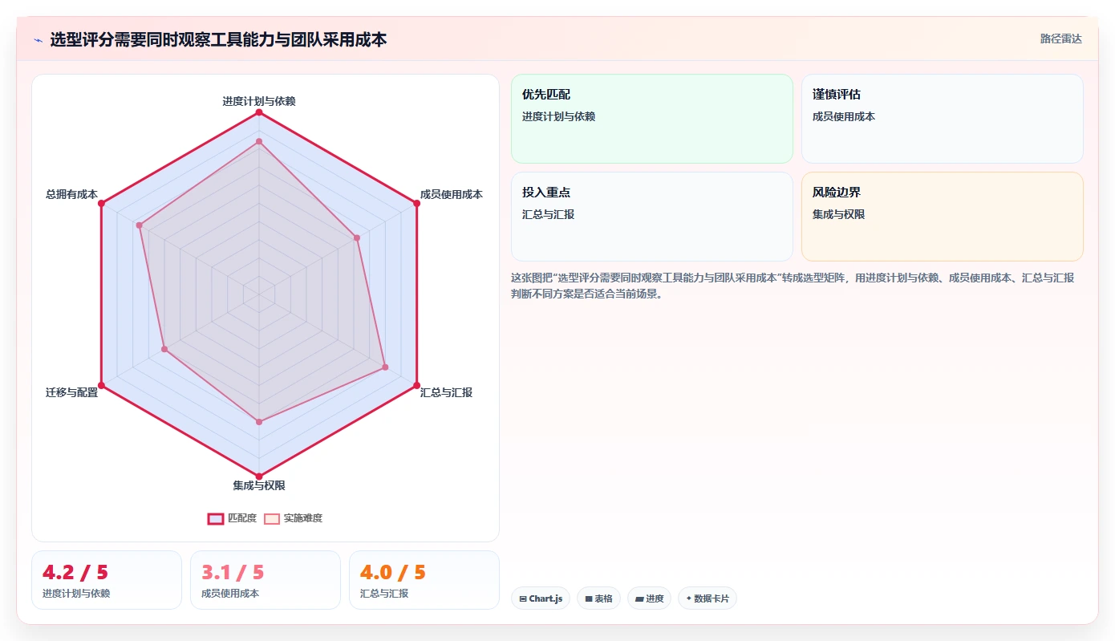This screenshot has height=641, width=1115.
Task: Click the inner 实施难度 point on 成员使用成本 axis
Action: (357, 237)
